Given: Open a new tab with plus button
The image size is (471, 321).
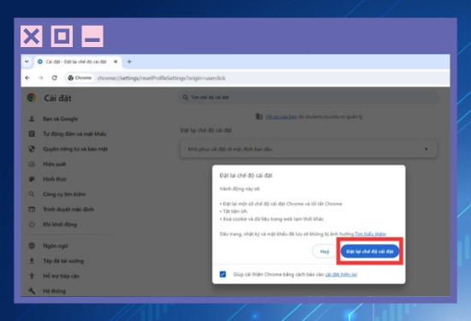Looking at the screenshot, I should coord(129,62).
